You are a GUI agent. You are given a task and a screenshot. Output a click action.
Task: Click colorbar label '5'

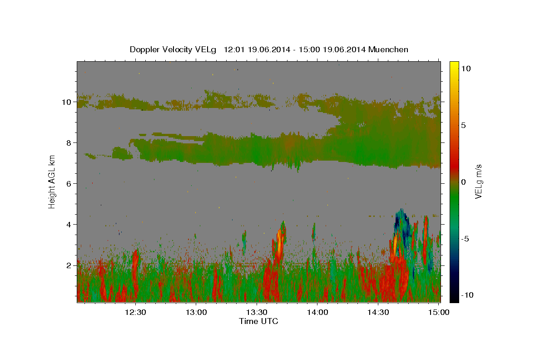(463, 125)
